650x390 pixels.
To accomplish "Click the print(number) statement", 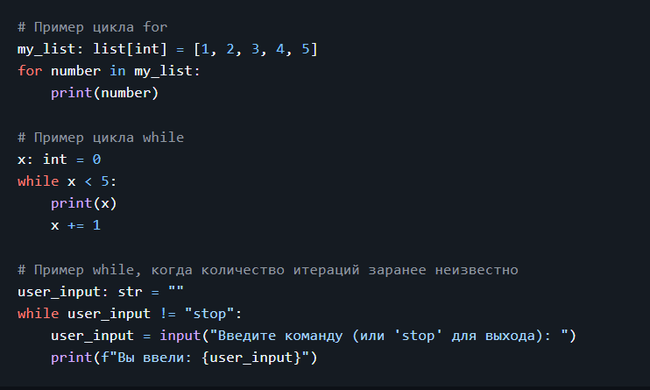I will coord(104,92).
